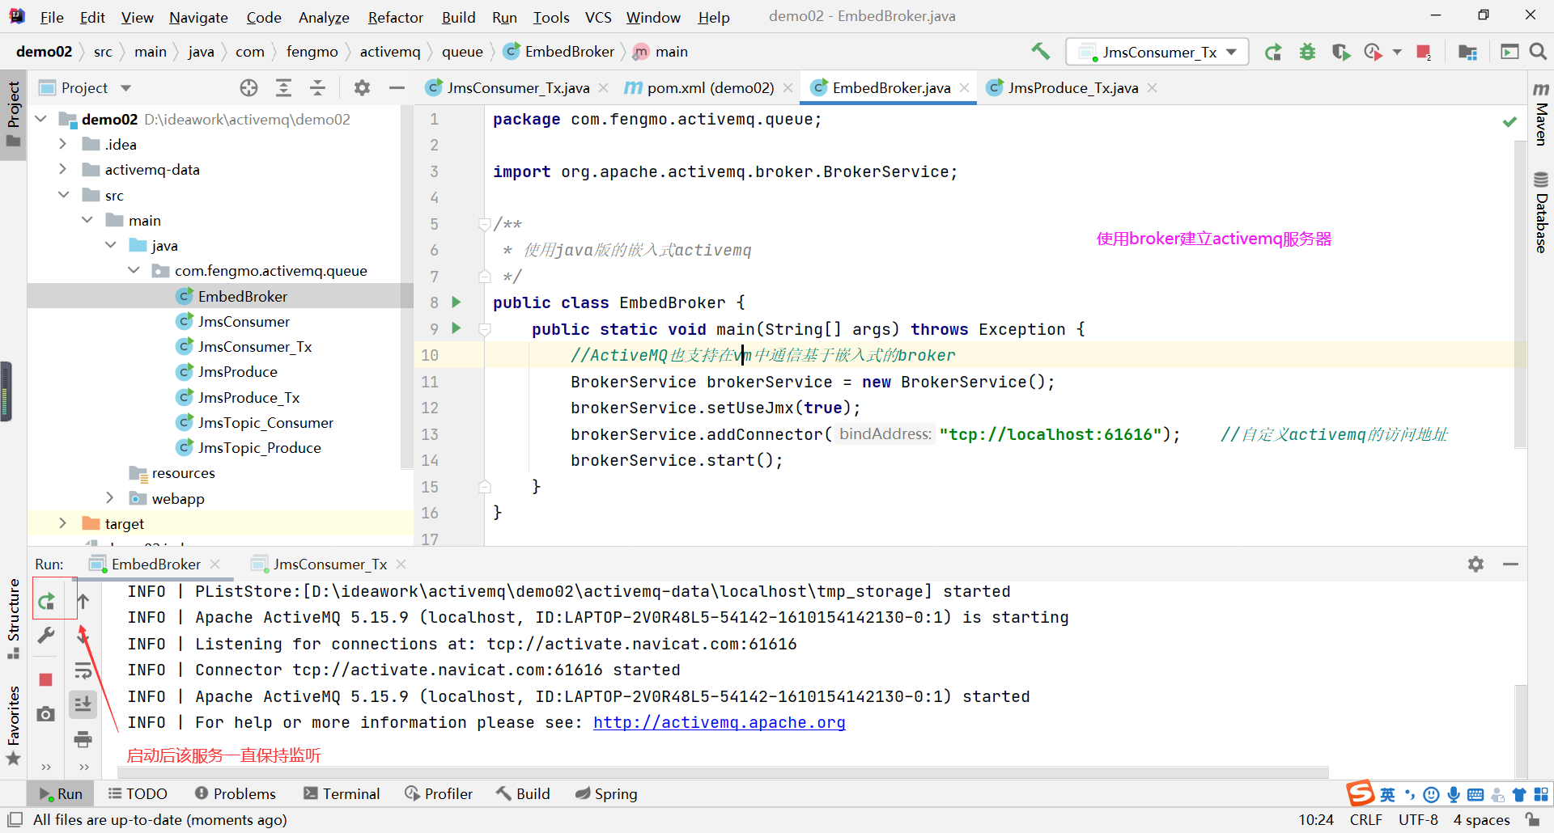Open Project panel settings gear

pos(362,88)
